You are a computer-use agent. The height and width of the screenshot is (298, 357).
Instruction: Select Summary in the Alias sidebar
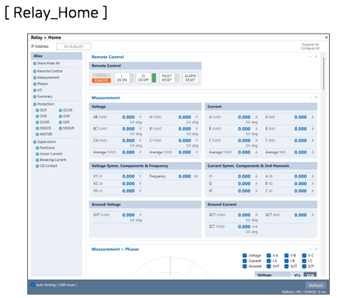pos(45,97)
